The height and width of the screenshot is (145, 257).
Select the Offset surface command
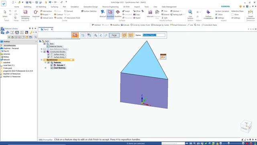coord(137,11)
